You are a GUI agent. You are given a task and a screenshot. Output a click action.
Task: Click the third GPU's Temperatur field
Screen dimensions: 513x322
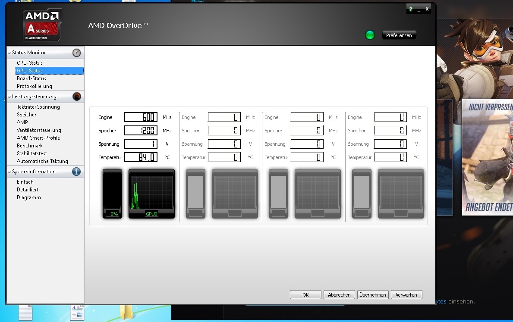pos(307,157)
